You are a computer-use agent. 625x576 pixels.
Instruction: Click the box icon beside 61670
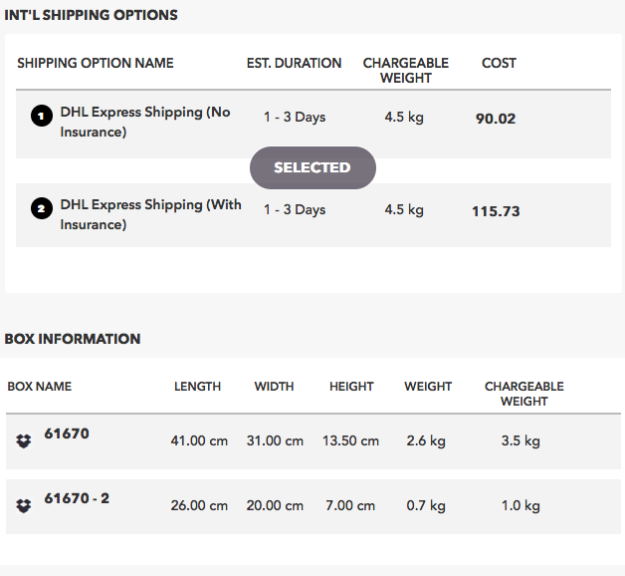(24, 441)
